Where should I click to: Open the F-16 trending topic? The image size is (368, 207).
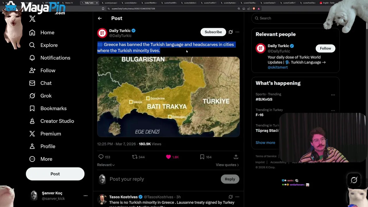(x=259, y=115)
